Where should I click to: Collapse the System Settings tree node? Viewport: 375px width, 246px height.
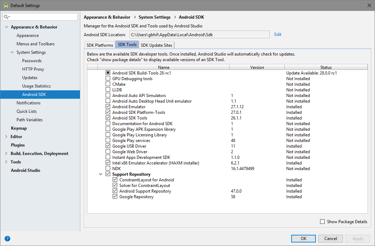coord(12,52)
